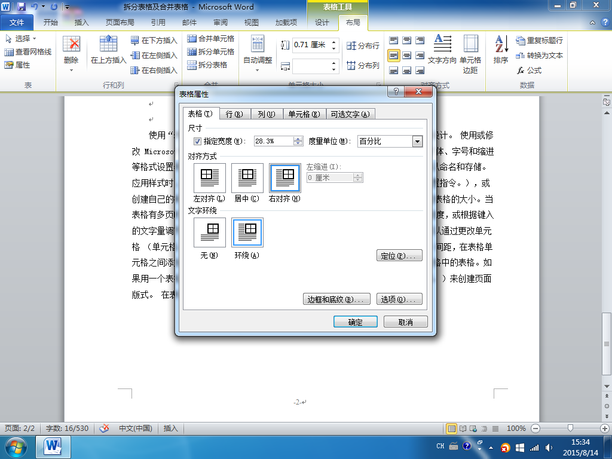Increase row height 0.71 厘米 spinner
Screen dimensions: 612x459
333,42
